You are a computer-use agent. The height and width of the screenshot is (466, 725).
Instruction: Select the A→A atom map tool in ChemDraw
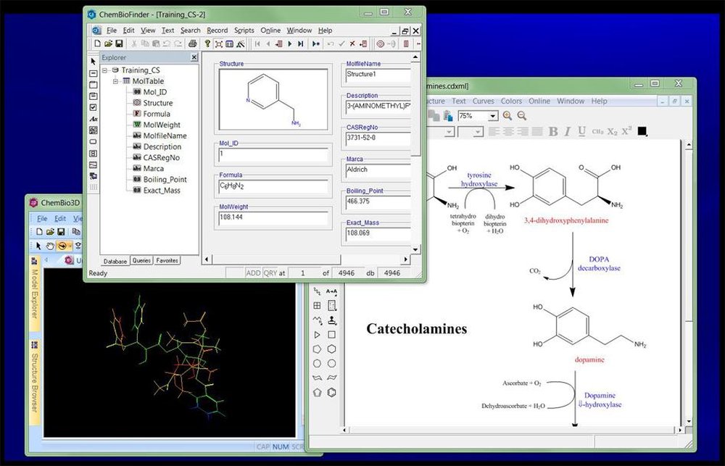331,292
